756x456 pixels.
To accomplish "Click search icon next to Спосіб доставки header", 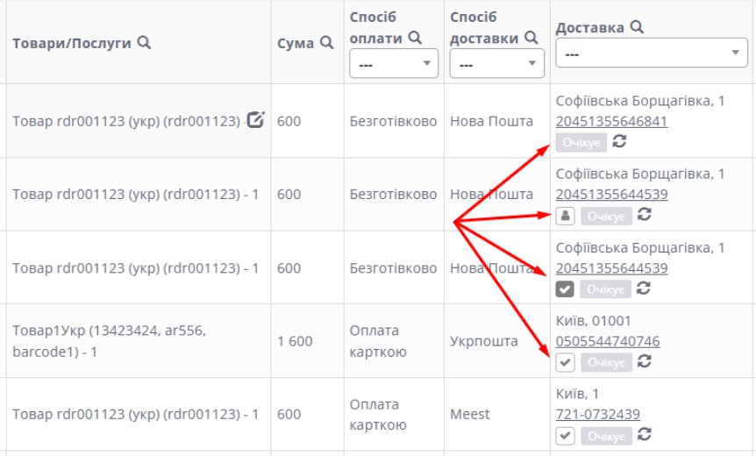I will point(531,37).
